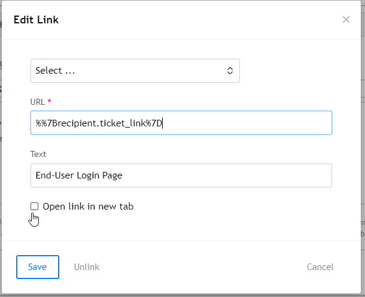Viewport: 365px width, 297px height.
Task: Click the URL field label
Action: click(x=38, y=101)
